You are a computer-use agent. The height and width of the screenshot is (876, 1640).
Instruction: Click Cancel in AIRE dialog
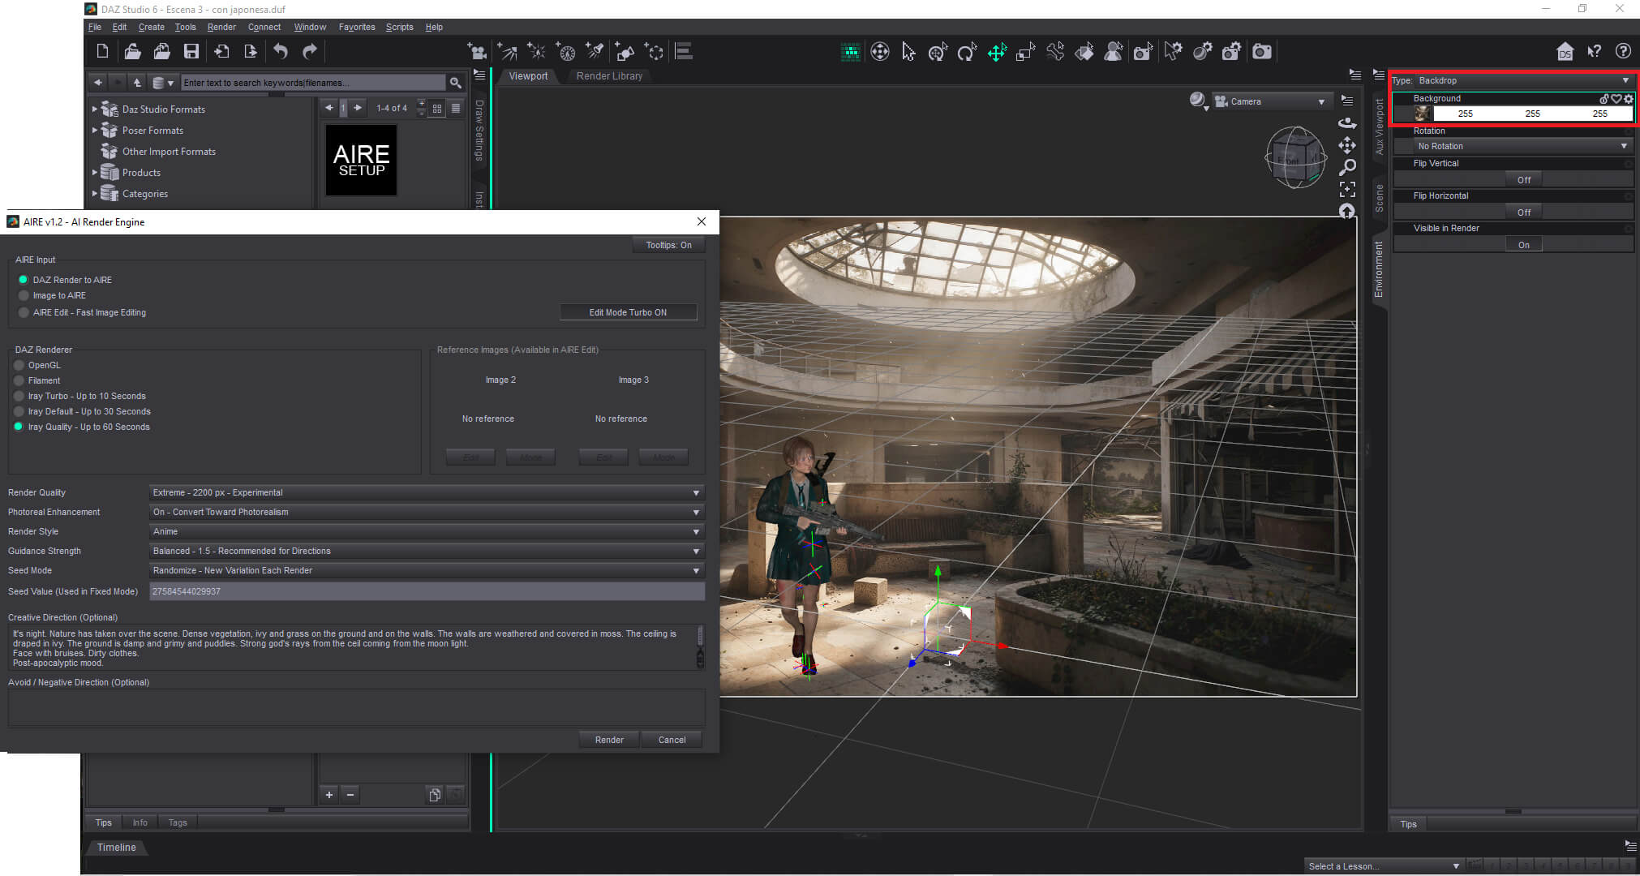(x=672, y=740)
